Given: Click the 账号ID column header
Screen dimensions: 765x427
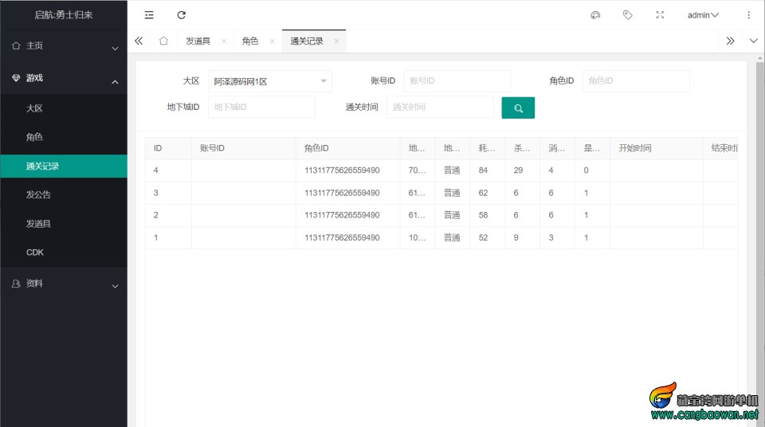Looking at the screenshot, I should [x=244, y=148].
